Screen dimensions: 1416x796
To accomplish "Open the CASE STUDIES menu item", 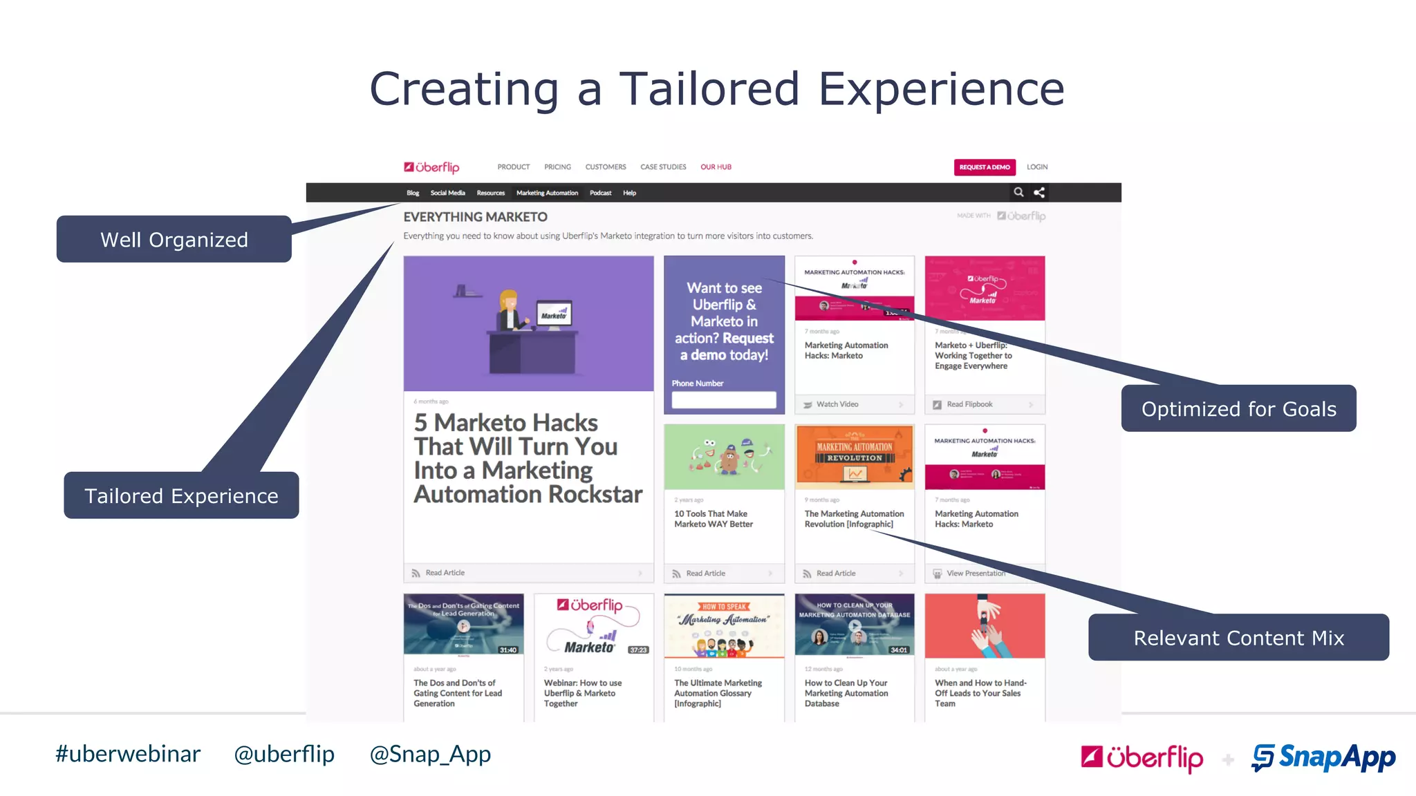I will [663, 167].
